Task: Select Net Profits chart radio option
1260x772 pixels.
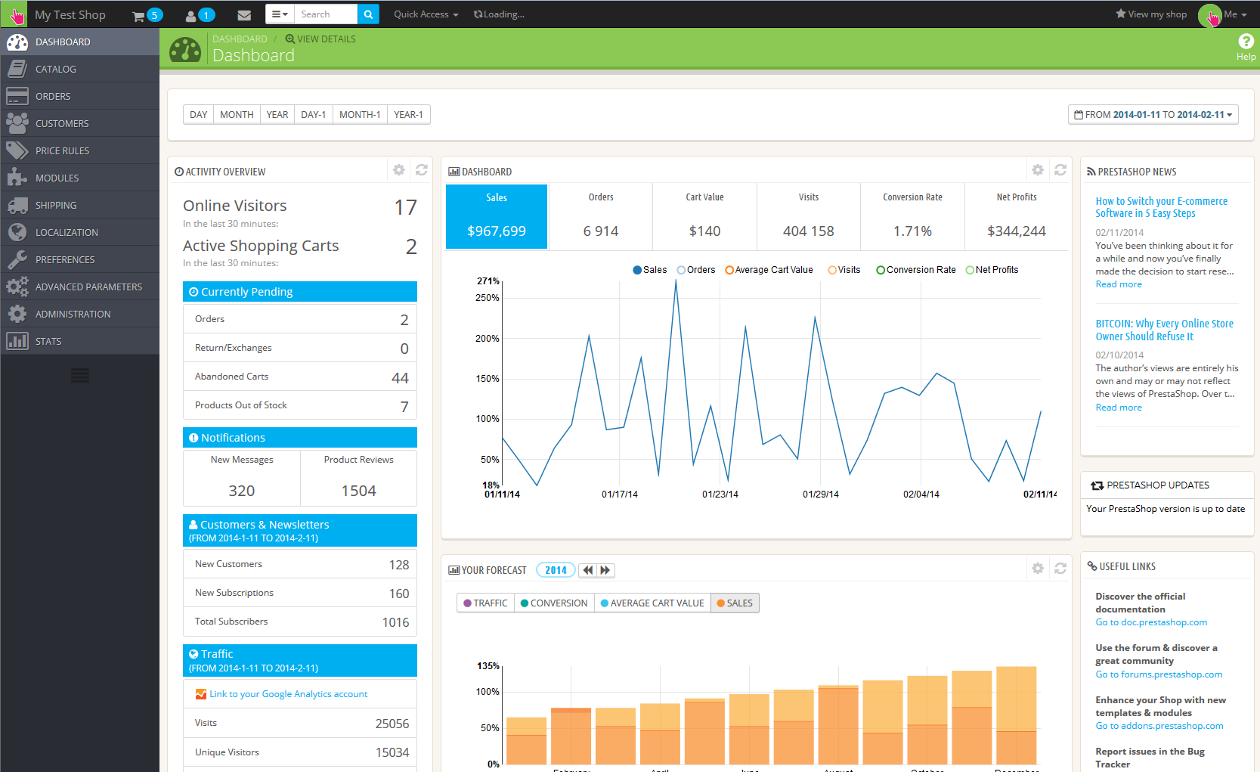Action: [x=970, y=270]
